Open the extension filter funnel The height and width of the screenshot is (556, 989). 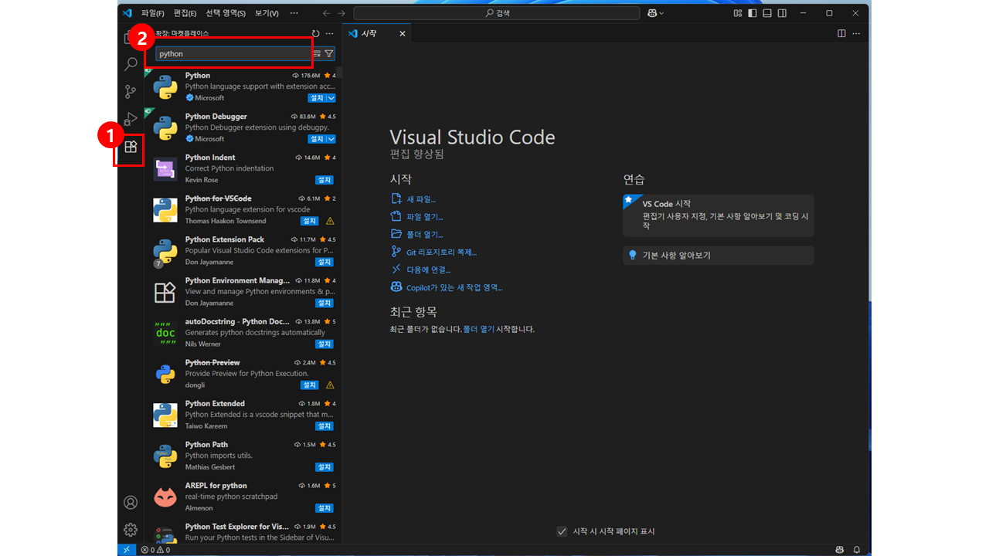coord(329,54)
